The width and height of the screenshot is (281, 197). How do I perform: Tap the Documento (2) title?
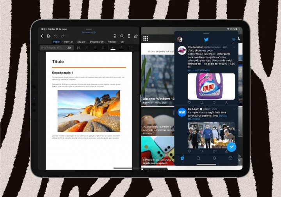(x=89, y=32)
